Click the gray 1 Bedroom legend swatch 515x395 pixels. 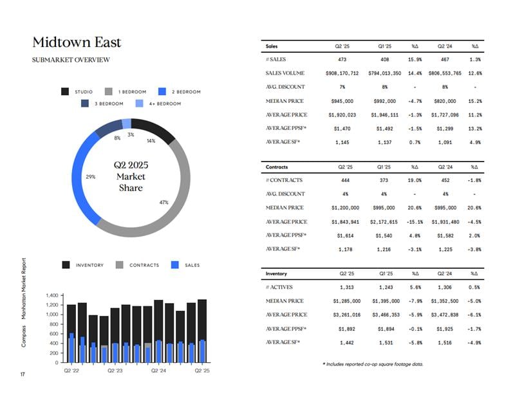coord(109,91)
